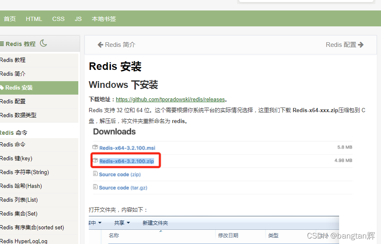Download Redis-x64-3.2.100.zip

pos(126,161)
